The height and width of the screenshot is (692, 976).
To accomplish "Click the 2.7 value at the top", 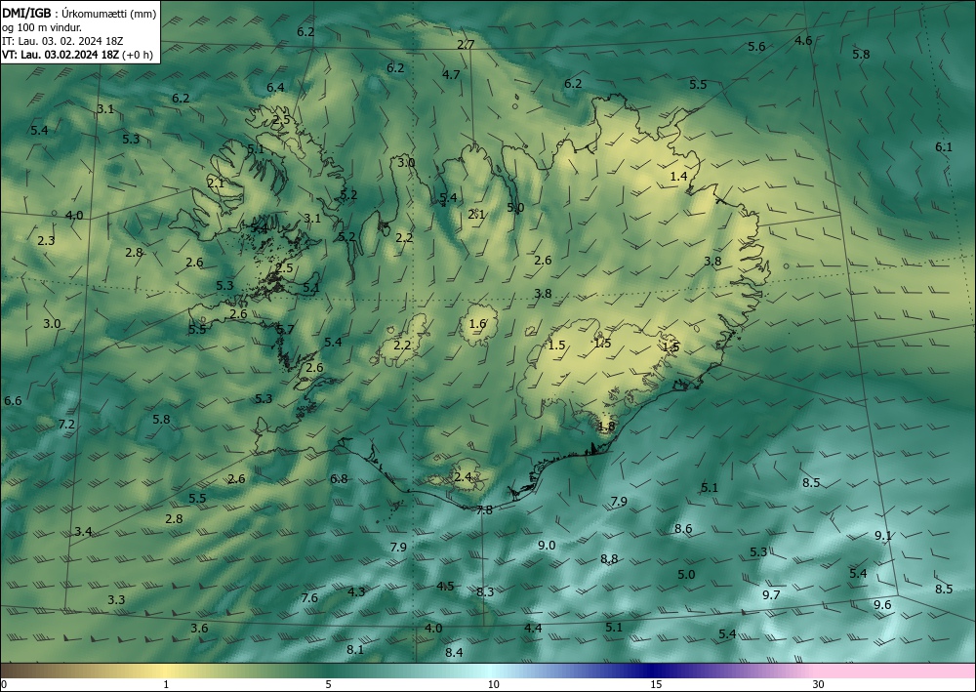I will point(466,44).
